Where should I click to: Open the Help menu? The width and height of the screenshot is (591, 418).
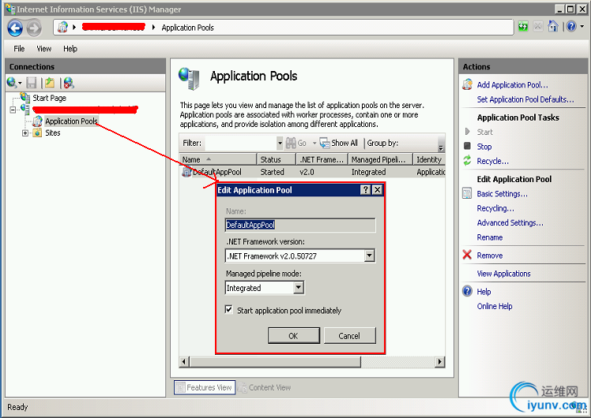click(x=70, y=49)
